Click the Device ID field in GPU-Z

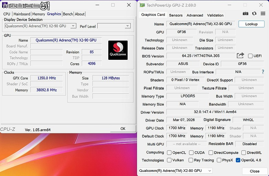(x=242, y=64)
